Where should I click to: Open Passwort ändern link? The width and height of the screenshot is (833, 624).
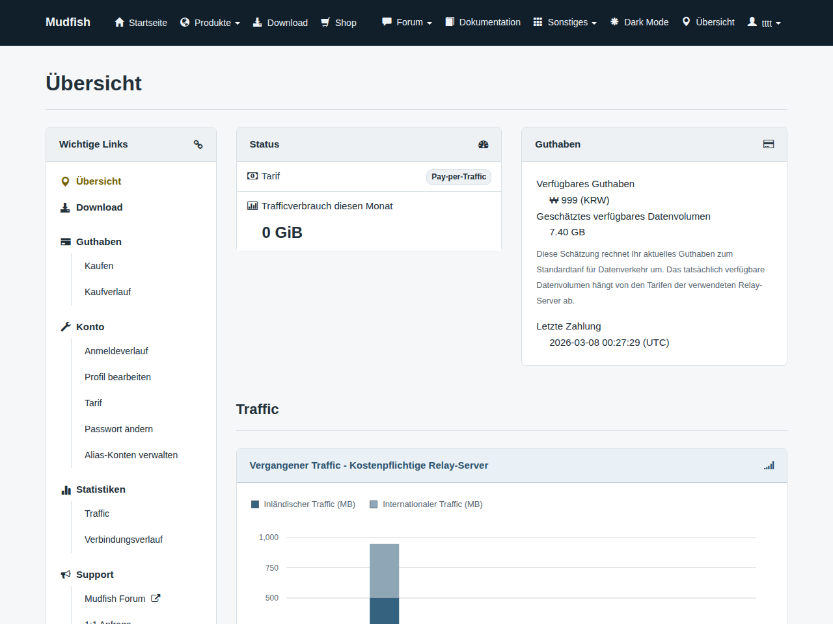(x=118, y=429)
